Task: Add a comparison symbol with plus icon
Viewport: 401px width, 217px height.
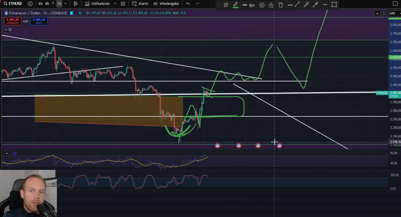Action: point(30,4)
